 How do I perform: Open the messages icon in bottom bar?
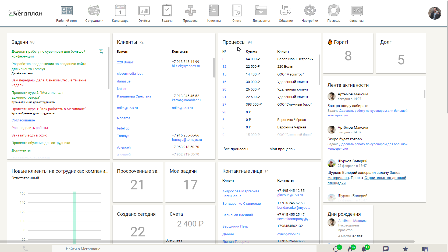(x=386, y=249)
